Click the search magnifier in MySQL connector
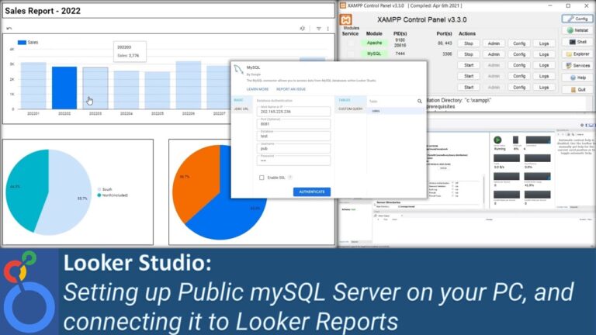Image resolution: width=596 pixels, height=335 pixels. point(419,101)
